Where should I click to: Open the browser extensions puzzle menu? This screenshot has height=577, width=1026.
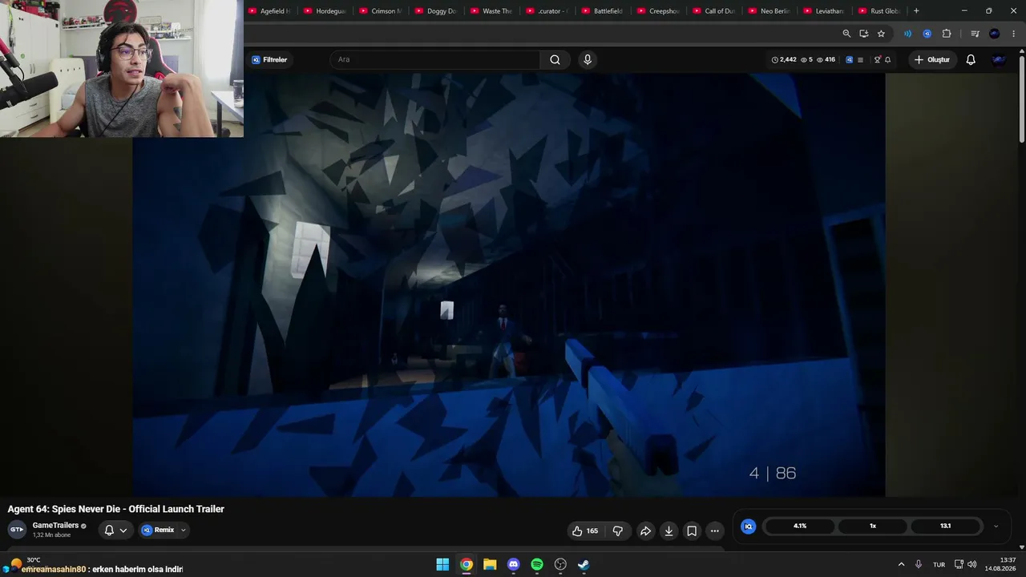[x=947, y=34]
